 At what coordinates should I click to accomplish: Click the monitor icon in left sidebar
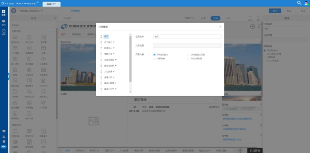tap(4, 131)
